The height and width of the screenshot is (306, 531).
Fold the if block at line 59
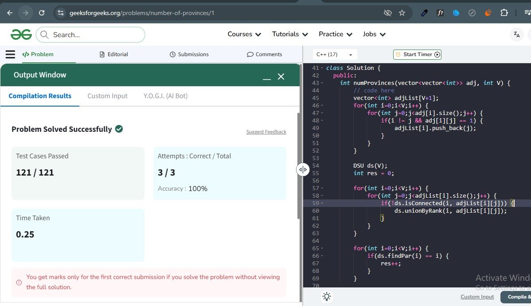coord(322,203)
